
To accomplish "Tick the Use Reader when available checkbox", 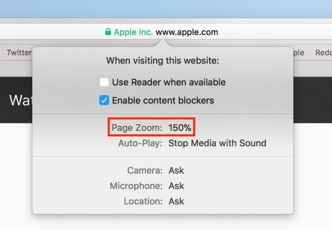I will [x=104, y=82].
